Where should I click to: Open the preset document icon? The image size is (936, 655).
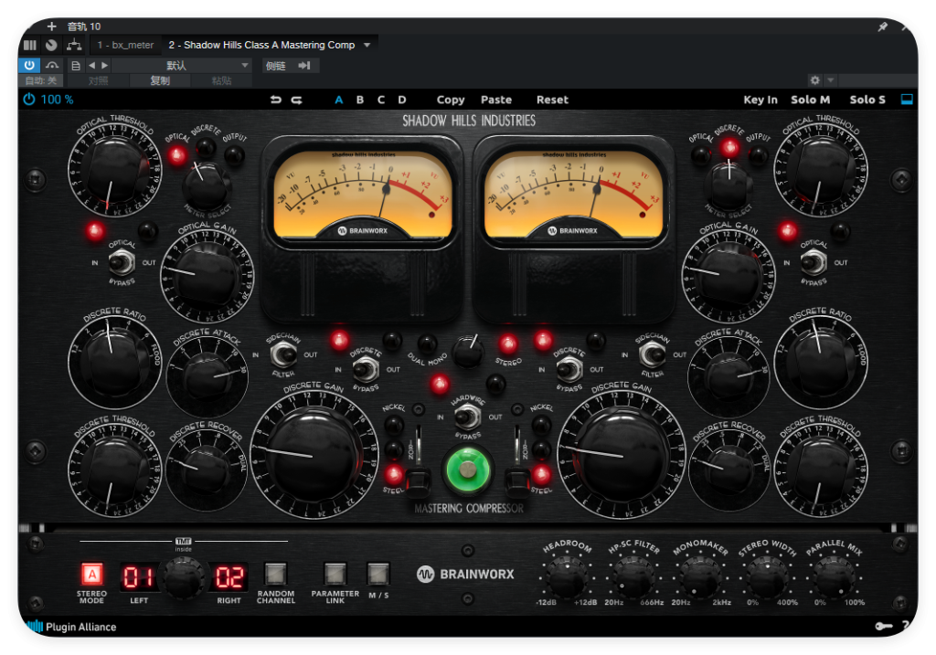pyautogui.click(x=75, y=66)
